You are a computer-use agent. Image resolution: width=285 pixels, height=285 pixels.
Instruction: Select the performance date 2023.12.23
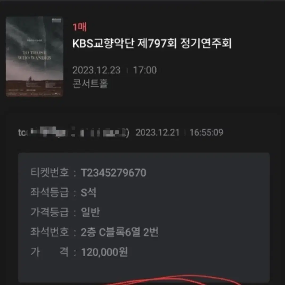tap(96, 70)
